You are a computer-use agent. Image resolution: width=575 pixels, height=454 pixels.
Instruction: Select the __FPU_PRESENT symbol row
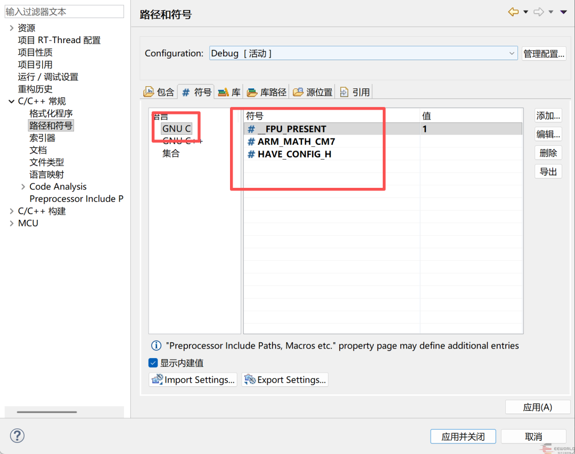click(x=383, y=129)
